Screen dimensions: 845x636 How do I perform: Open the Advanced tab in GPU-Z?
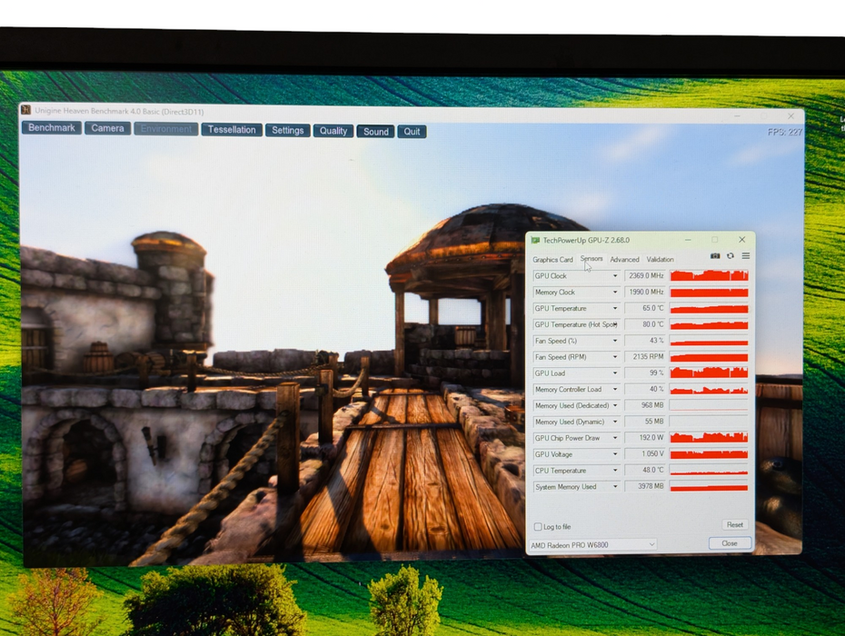tap(624, 260)
